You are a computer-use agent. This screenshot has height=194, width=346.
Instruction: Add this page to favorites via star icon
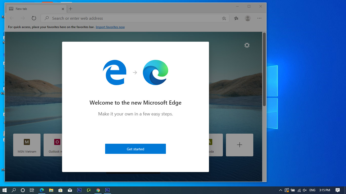(224, 18)
